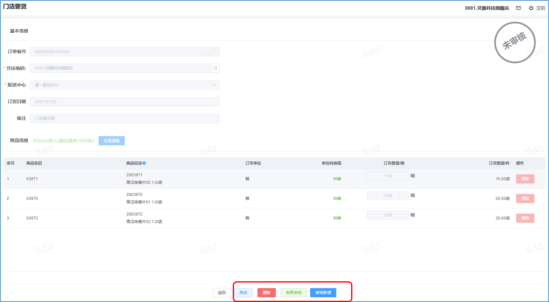Delete row with barcode 03971
Screen dimensions: 549x302
525,179
